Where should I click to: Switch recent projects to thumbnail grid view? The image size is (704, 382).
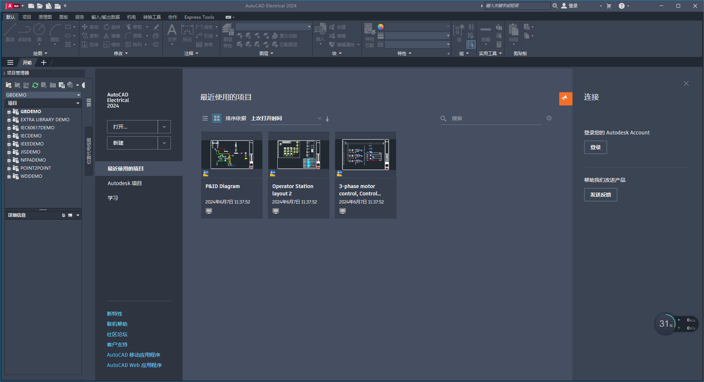pos(216,118)
